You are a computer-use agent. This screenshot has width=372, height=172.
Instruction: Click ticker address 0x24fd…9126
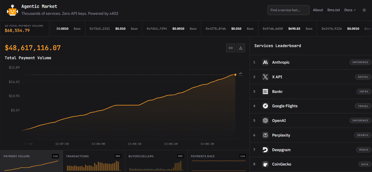point(332,28)
